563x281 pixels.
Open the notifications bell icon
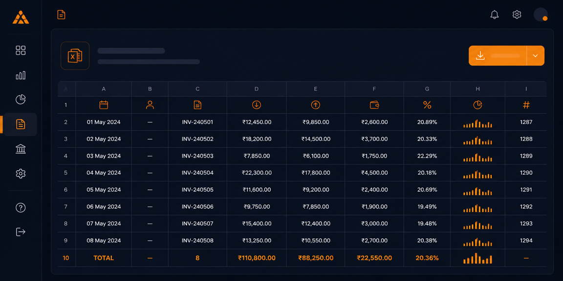pos(495,15)
